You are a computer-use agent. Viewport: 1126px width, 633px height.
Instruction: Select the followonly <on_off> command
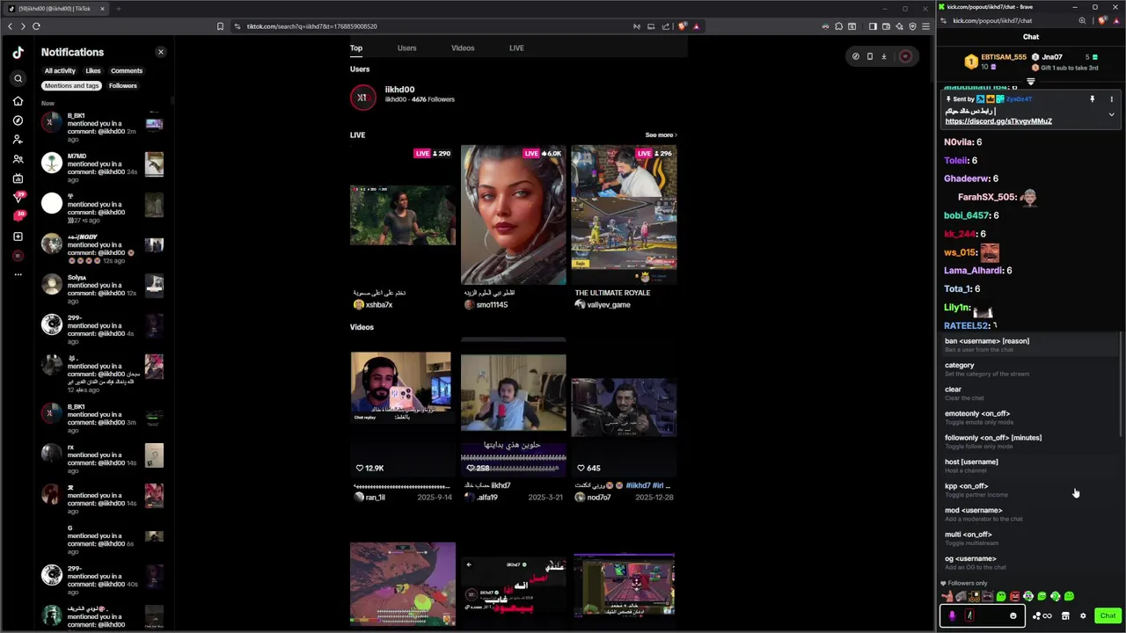pos(1029,441)
